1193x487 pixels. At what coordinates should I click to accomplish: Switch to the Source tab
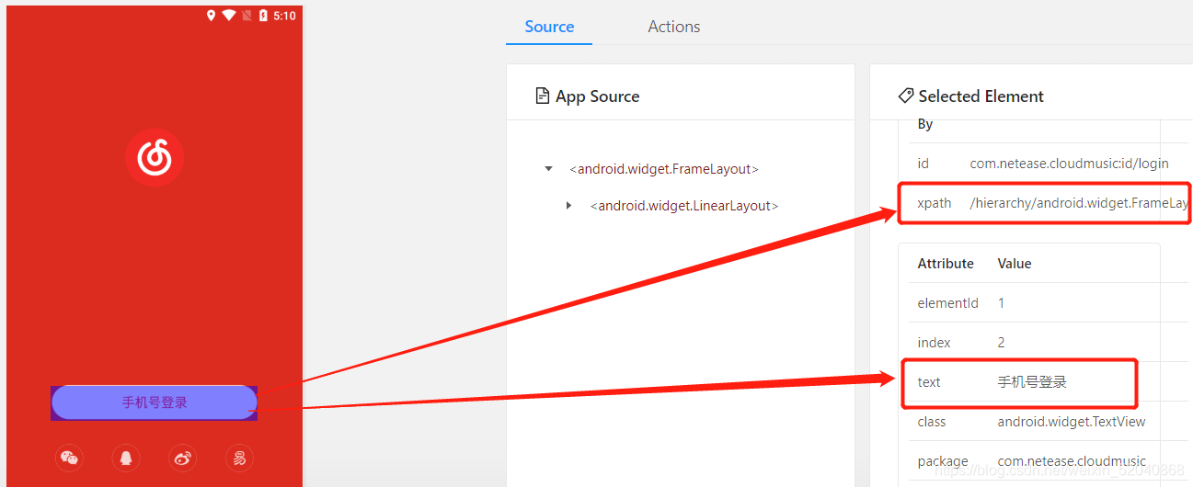[549, 27]
